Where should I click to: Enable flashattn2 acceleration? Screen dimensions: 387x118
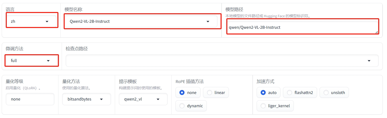click(x=289, y=92)
